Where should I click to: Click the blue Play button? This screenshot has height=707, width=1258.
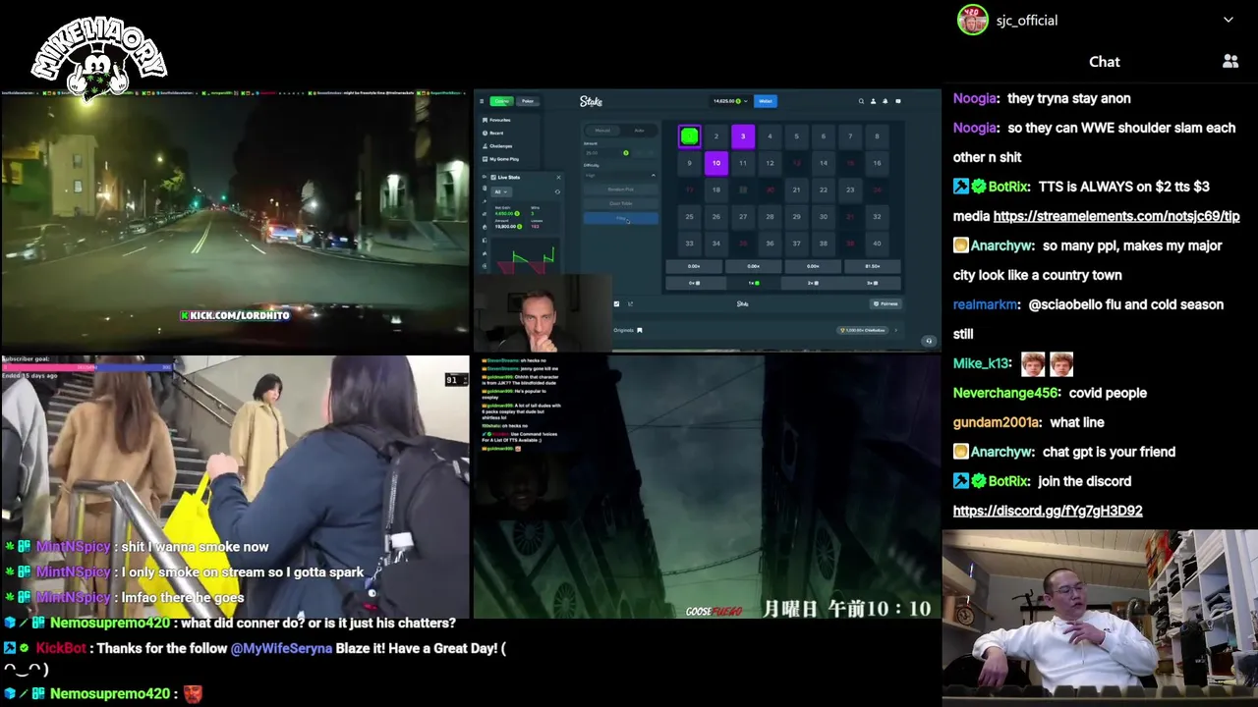(621, 218)
